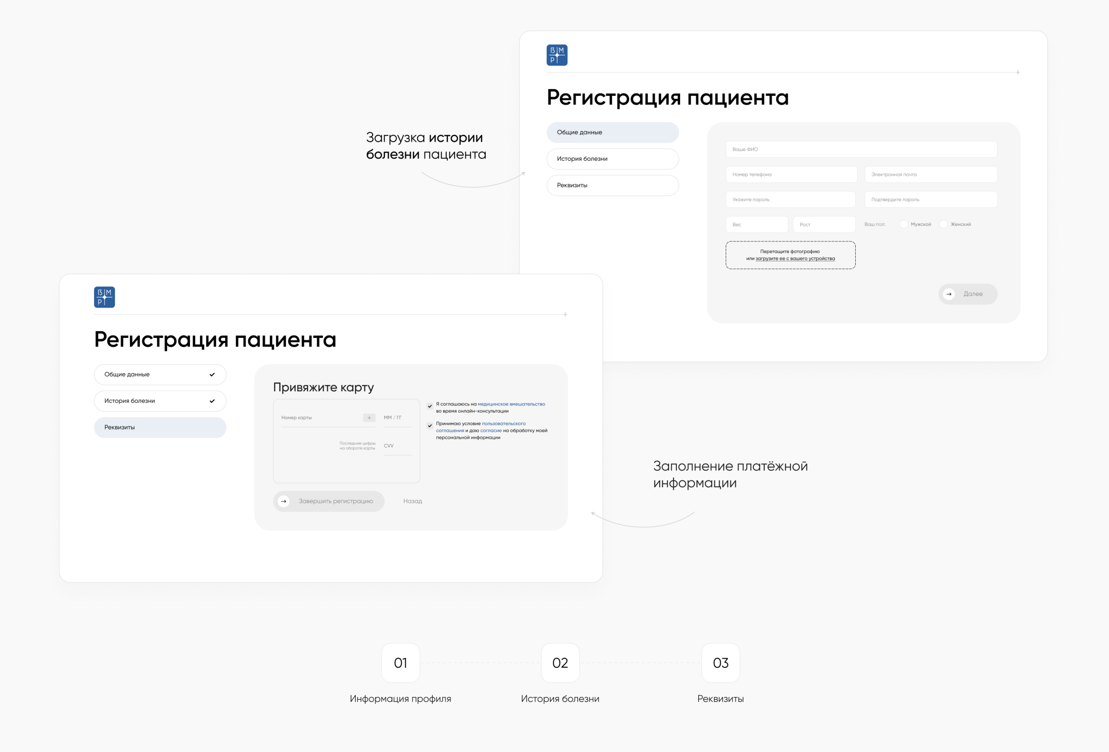Image resolution: width=1109 pixels, height=752 pixels.
Task: Toggle the medical intervention consent checkbox
Action: click(429, 406)
